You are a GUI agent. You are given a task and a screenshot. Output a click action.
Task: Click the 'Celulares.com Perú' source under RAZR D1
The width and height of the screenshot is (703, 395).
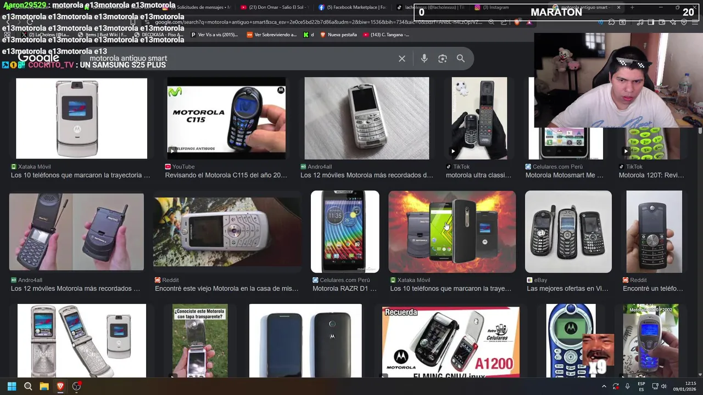pos(344,280)
